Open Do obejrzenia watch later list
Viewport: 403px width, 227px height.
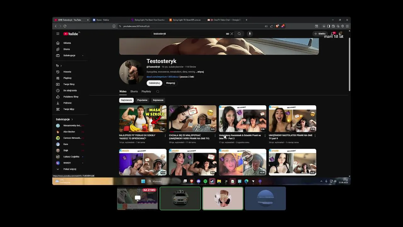(70, 90)
